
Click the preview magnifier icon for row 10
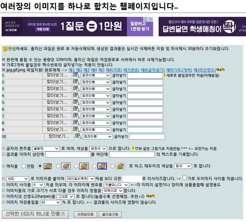point(78,136)
